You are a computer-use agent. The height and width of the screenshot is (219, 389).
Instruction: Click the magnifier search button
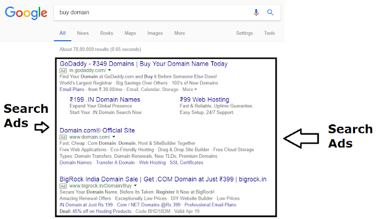pyautogui.click(x=270, y=12)
